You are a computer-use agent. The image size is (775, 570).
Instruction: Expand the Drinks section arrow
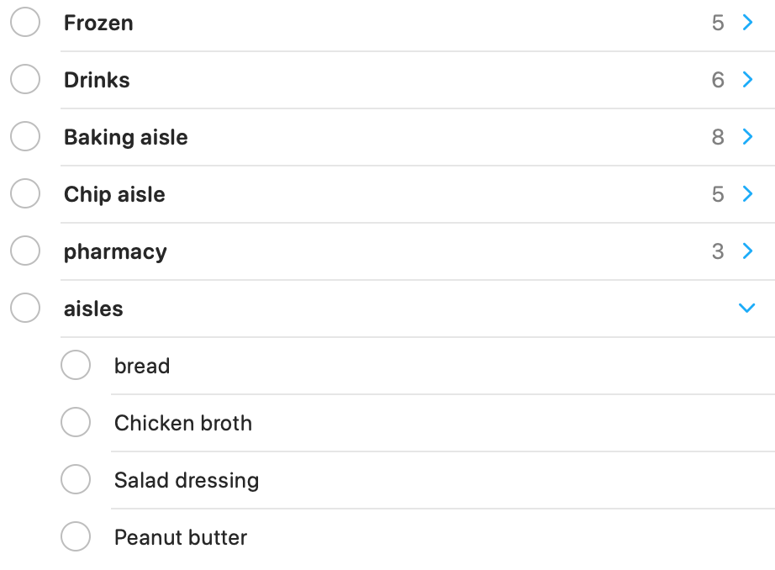tap(747, 80)
